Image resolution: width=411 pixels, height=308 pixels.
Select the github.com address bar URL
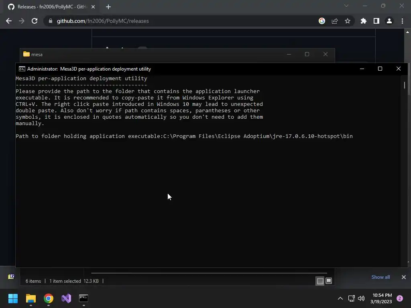coord(103,21)
